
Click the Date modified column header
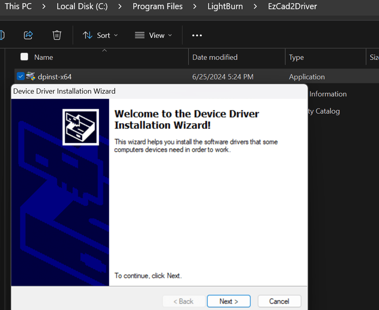pyautogui.click(x=215, y=57)
